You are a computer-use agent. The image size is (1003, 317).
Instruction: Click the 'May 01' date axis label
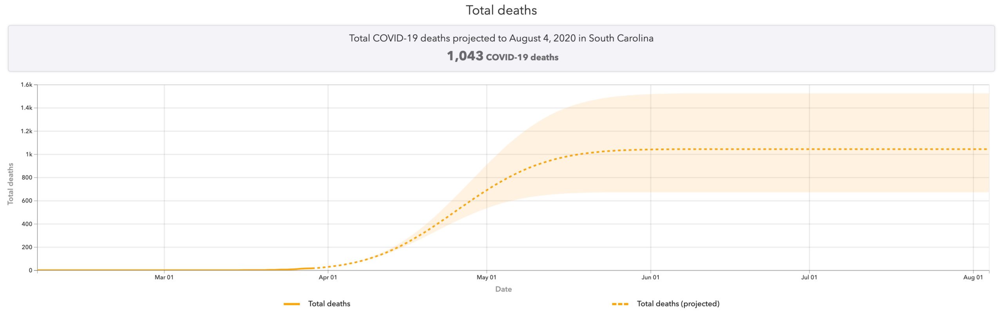pyautogui.click(x=486, y=277)
